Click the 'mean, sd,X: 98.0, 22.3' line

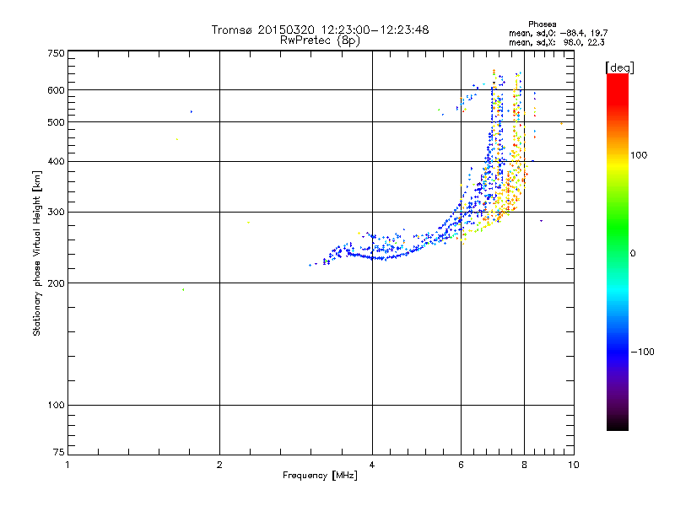coord(557,42)
